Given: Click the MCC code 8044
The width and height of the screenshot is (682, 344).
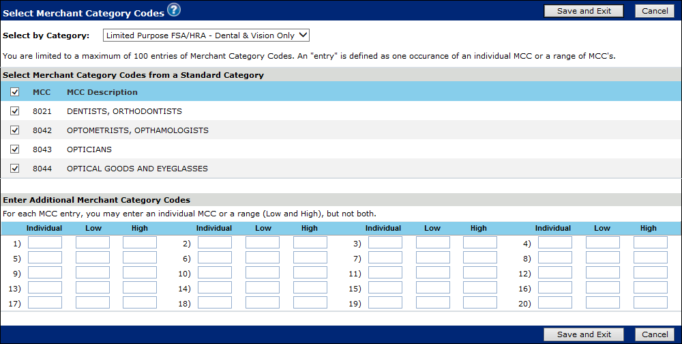Looking at the screenshot, I should click(x=42, y=169).
